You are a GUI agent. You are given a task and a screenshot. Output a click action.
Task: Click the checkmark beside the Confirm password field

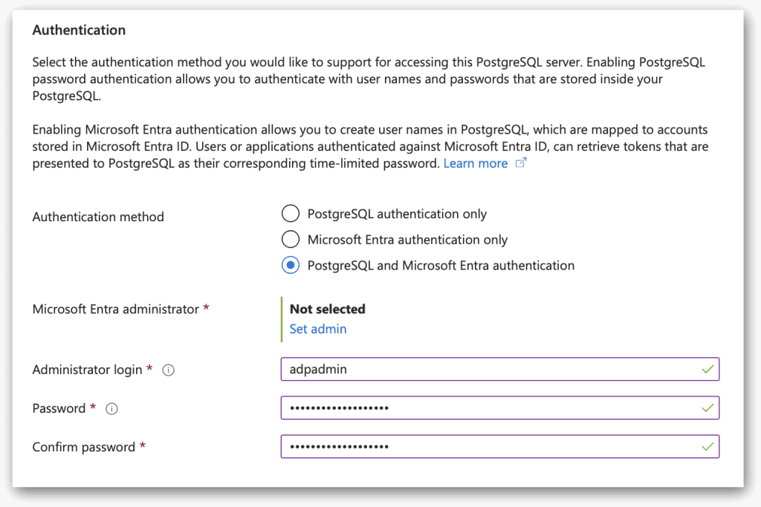click(708, 446)
